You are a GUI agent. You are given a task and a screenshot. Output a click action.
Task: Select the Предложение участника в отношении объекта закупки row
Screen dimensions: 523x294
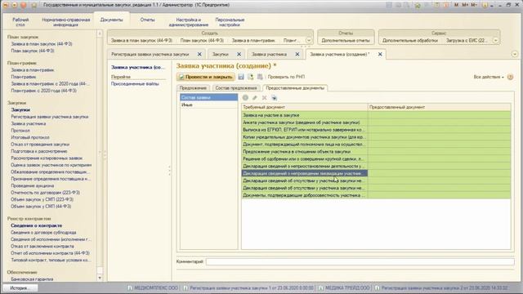(x=376, y=151)
